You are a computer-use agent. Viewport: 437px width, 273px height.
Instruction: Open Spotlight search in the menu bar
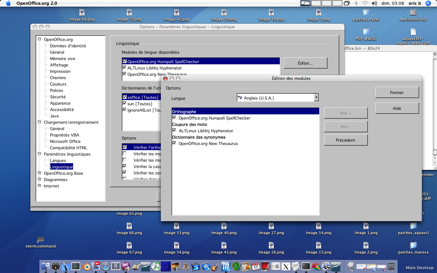pyautogui.click(x=428, y=3)
